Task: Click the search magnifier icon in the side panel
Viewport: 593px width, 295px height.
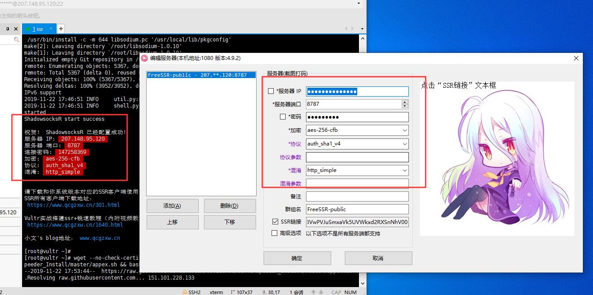Action: tap(17, 40)
